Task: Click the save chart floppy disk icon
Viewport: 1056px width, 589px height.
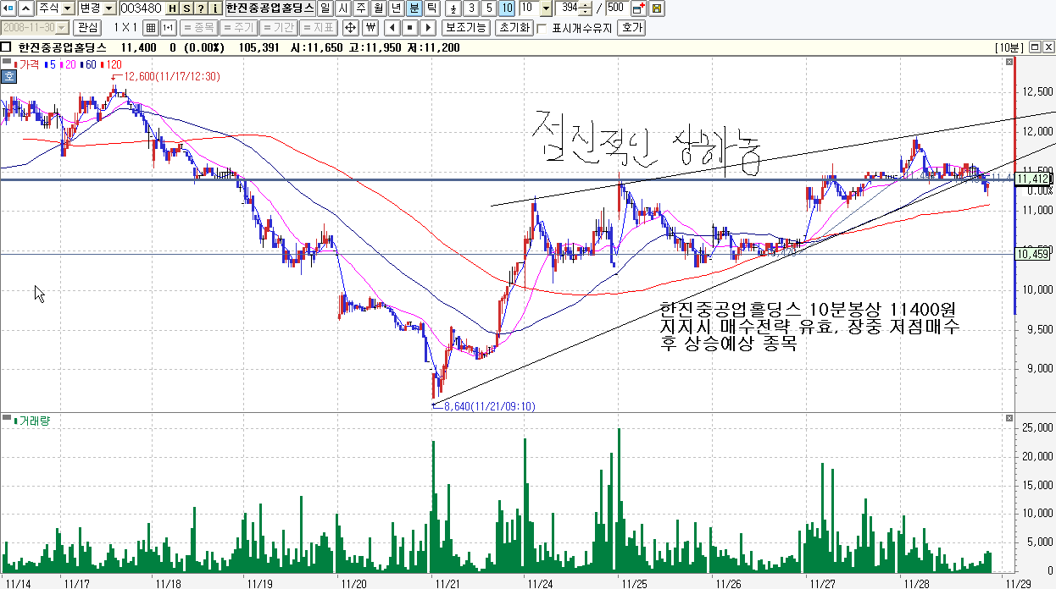Action: (656, 8)
